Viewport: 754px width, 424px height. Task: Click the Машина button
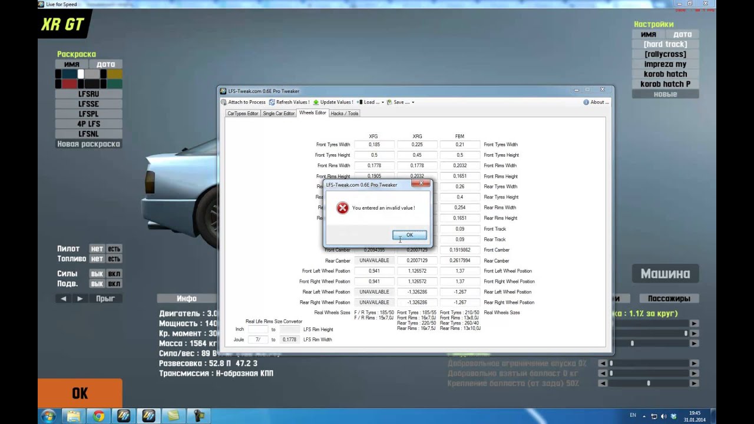pyautogui.click(x=665, y=273)
